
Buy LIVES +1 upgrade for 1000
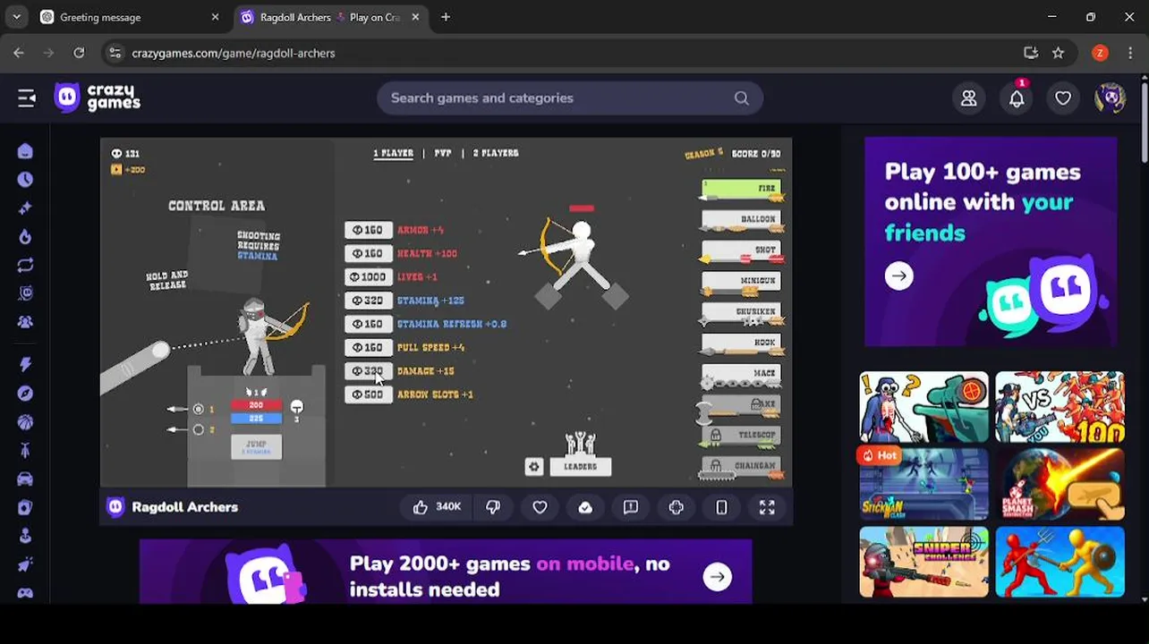369,277
